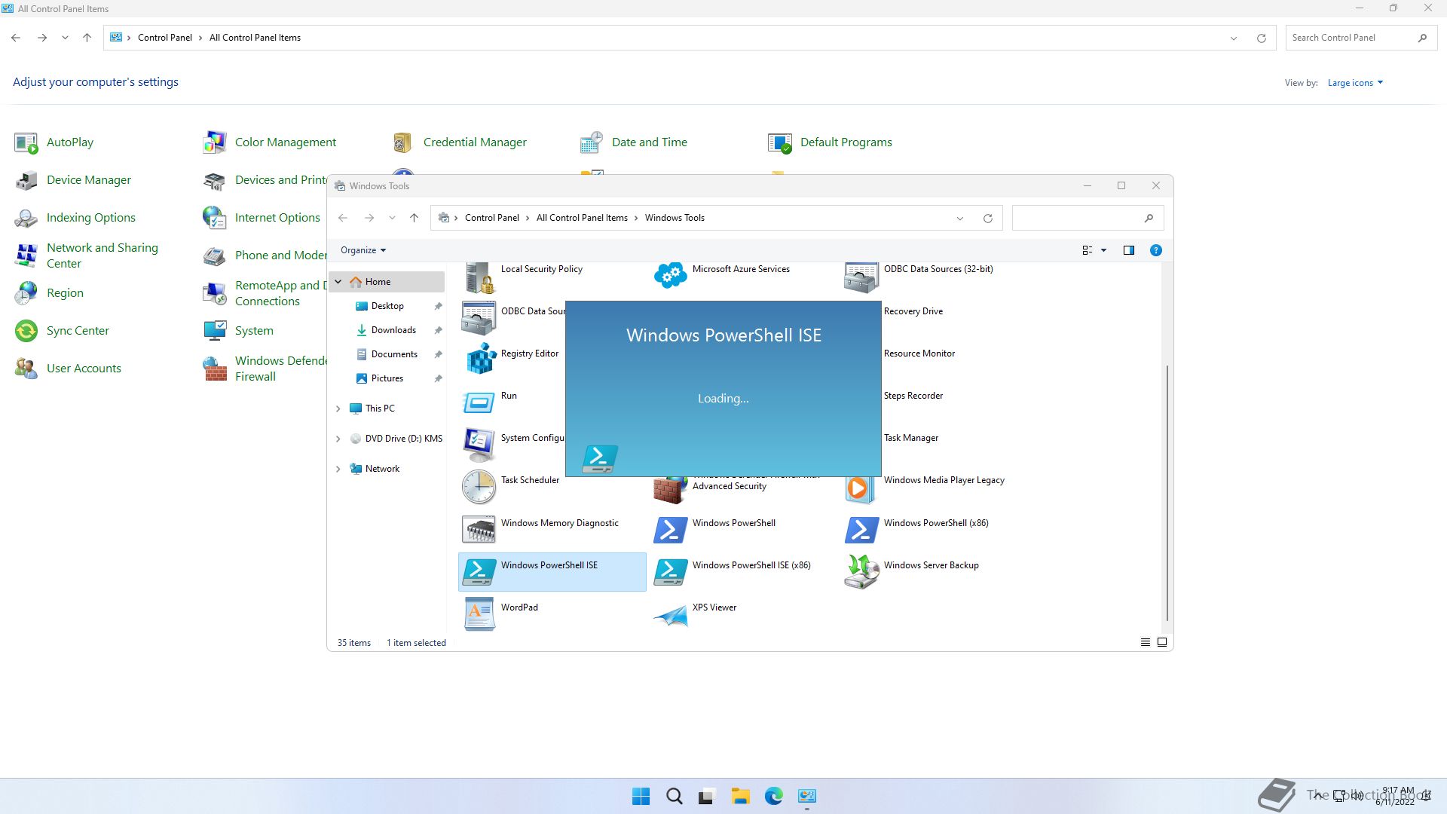Switch to details view in status bar

click(1145, 642)
